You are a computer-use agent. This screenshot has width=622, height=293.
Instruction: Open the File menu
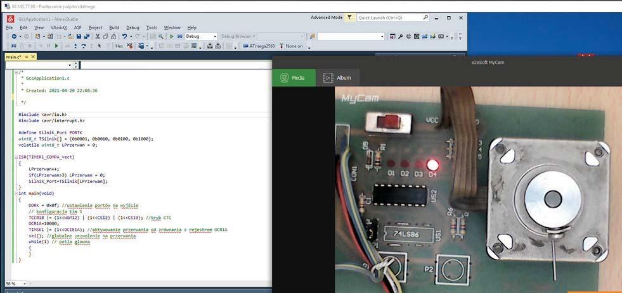click(x=10, y=28)
